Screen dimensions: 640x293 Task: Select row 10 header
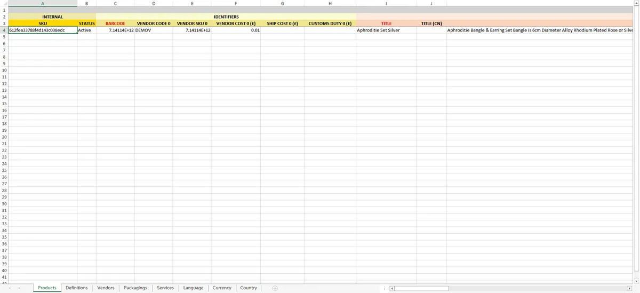point(4,70)
